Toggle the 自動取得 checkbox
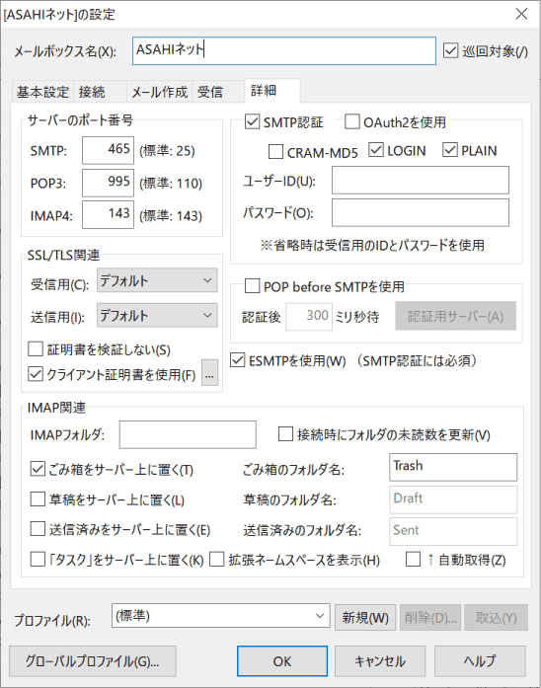The height and width of the screenshot is (688, 541). tap(413, 559)
